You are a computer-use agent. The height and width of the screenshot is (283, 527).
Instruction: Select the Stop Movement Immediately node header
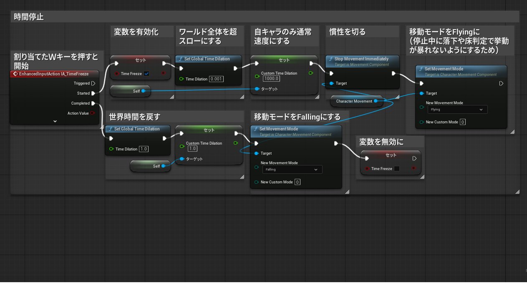click(x=363, y=61)
